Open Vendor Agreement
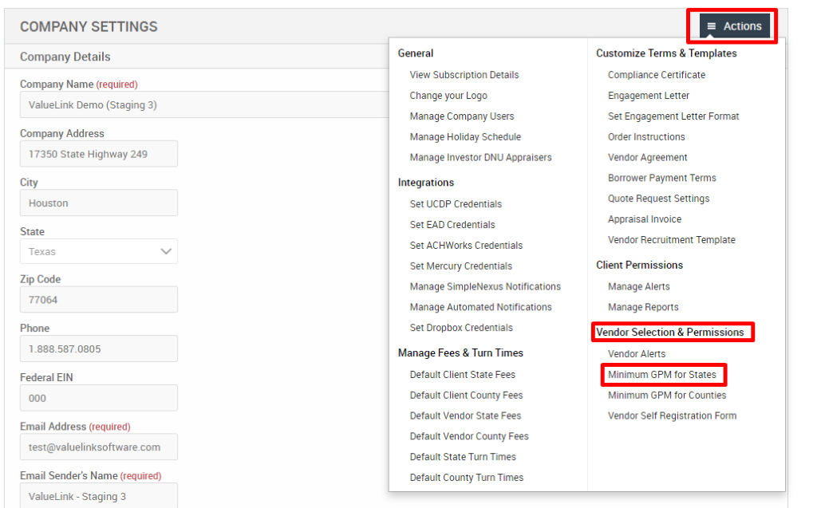Viewport: 817px width, 508px height. pyautogui.click(x=647, y=157)
